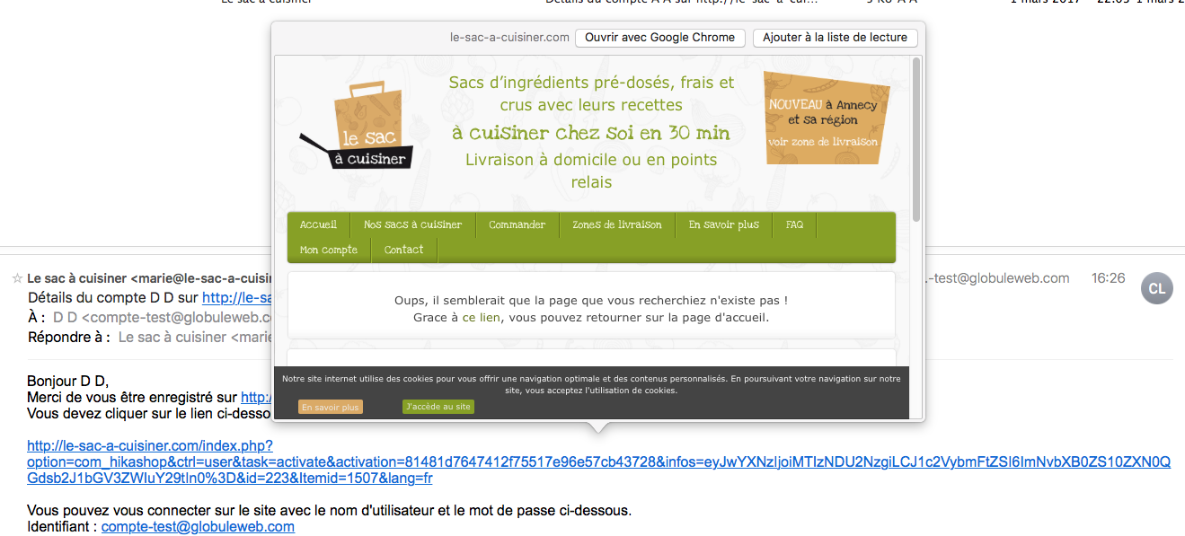Open the Nouveau à Annecy delivery zone banner
Screen dimensions: 1185x536
tap(827, 119)
